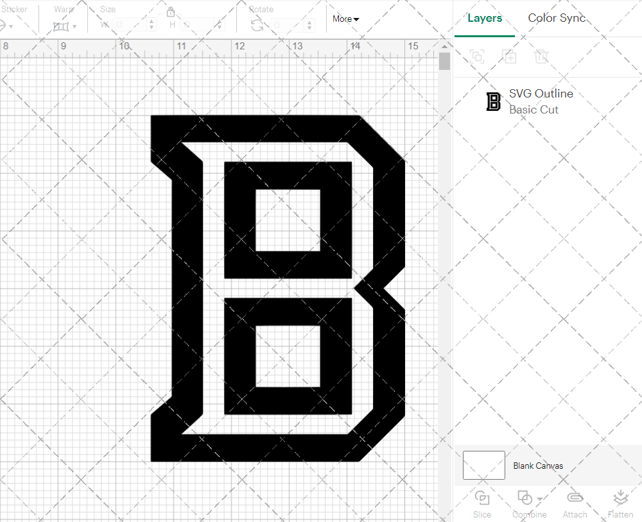Screen dimensions: 642x522
Task: Click the Duplicate layer icon
Action: (510, 57)
